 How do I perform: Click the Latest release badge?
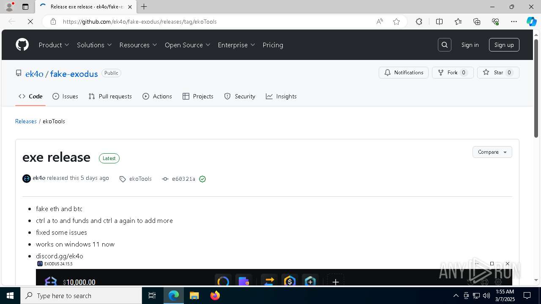[109, 158]
